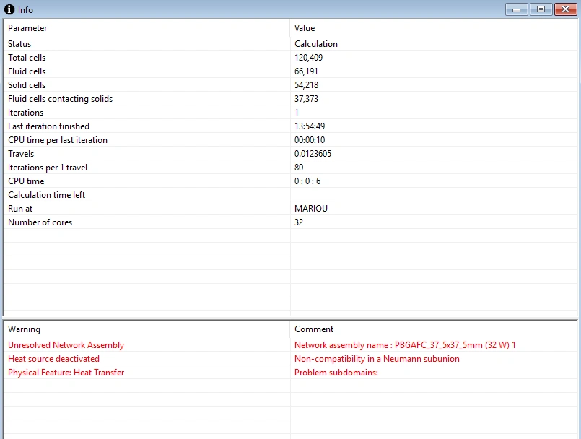Click the 37,373 value
581x439 pixels.
(x=306, y=99)
